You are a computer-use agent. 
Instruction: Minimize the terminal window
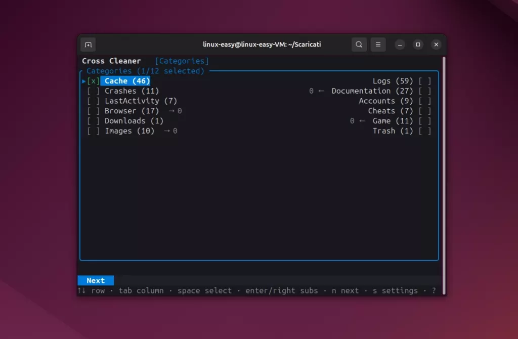[x=400, y=45]
